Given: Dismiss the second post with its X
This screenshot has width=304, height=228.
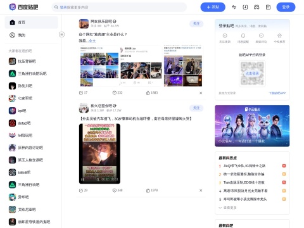Looking at the screenshot, I should pyautogui.click(x=201, y=191).
